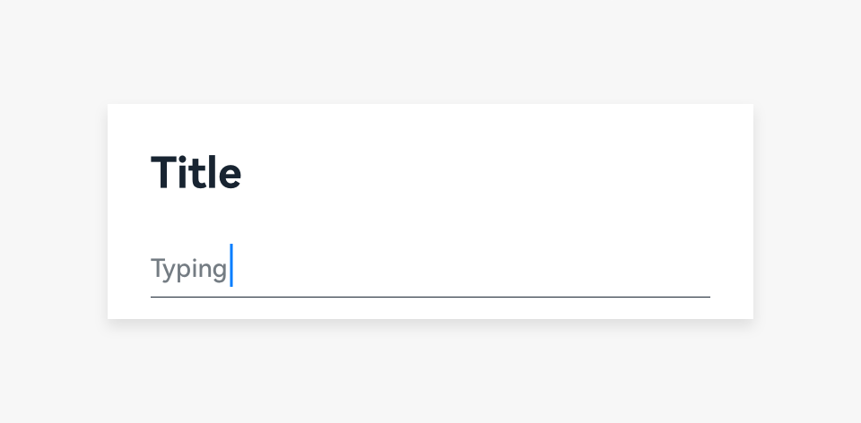Click the gray background above the card

pyautogui.click(x=430, y=50)
